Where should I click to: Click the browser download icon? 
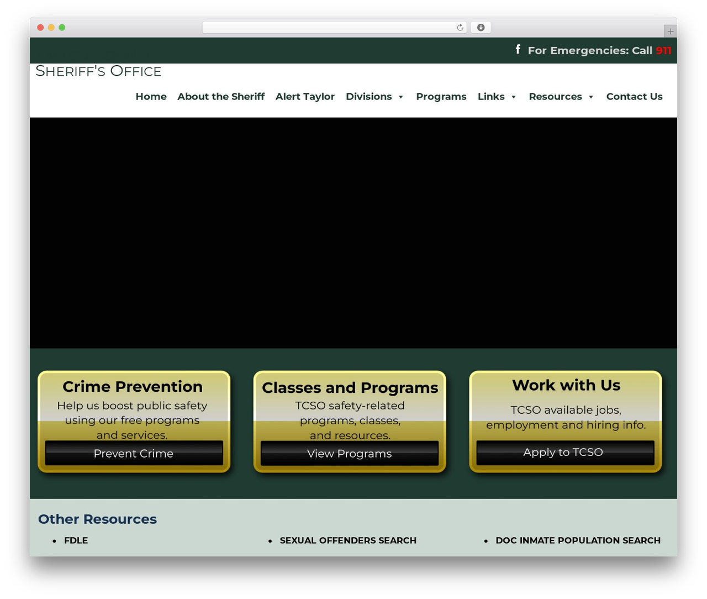(x=481, y=28)
